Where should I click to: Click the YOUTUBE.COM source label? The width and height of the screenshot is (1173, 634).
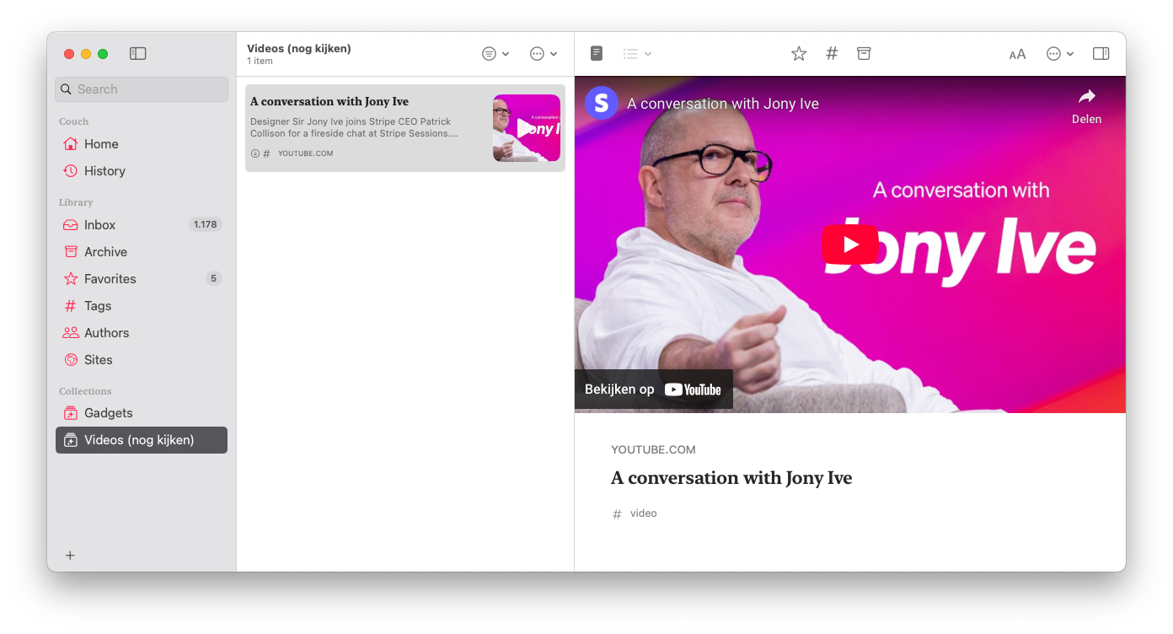(x=654, y=450)
